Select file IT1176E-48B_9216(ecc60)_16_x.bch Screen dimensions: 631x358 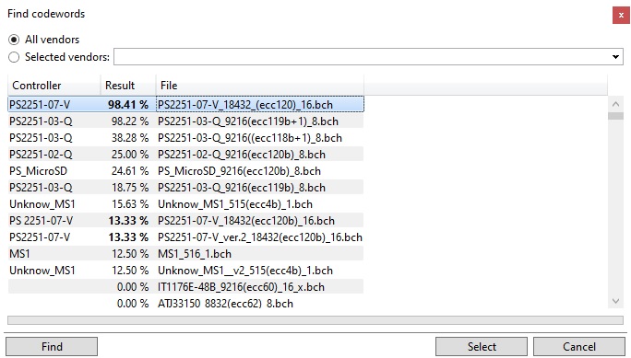coord(241,287)
